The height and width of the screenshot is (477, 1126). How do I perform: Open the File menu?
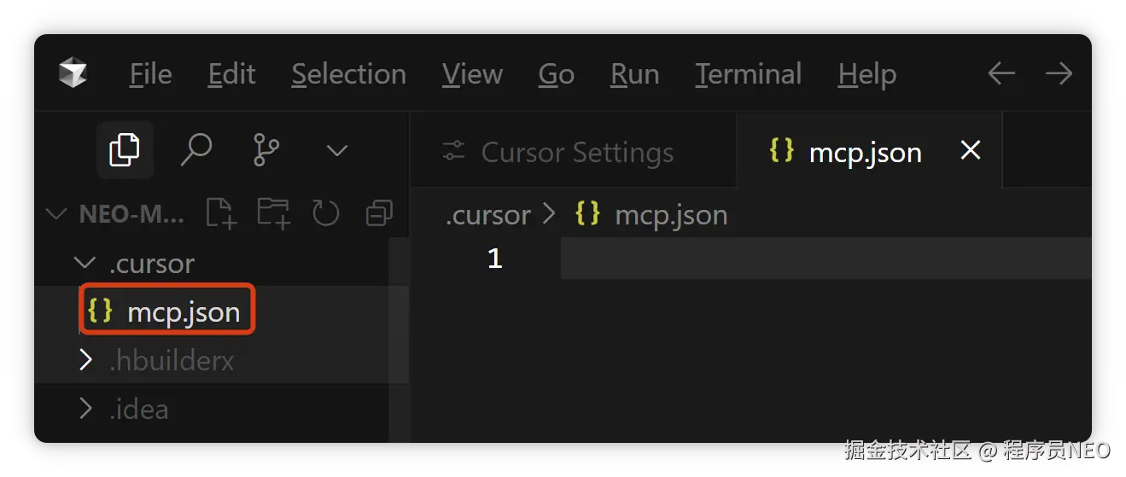click(150, 74)
